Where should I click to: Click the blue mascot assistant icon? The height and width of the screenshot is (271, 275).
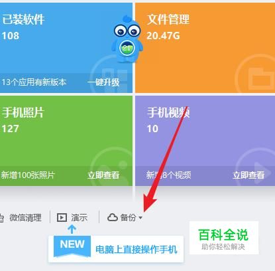coord(127,39)
